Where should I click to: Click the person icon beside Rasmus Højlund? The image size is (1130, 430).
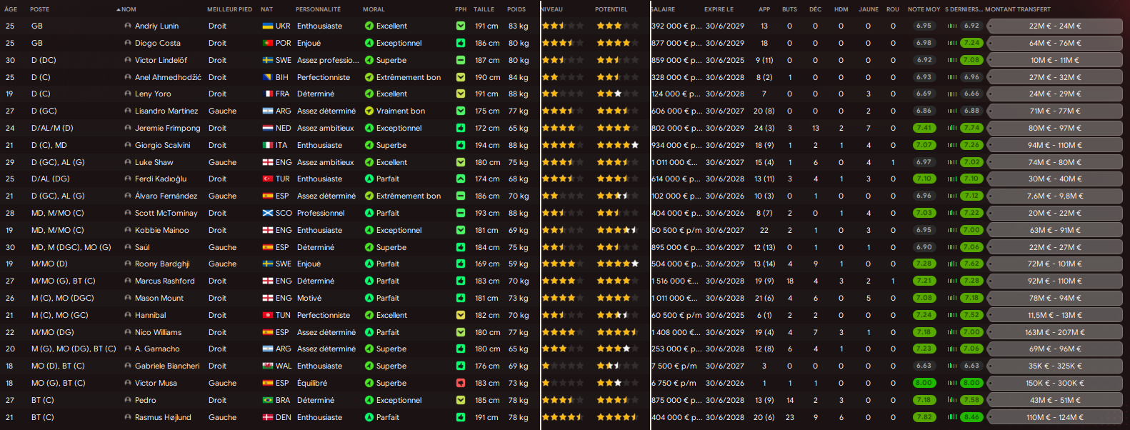[128, 417]
